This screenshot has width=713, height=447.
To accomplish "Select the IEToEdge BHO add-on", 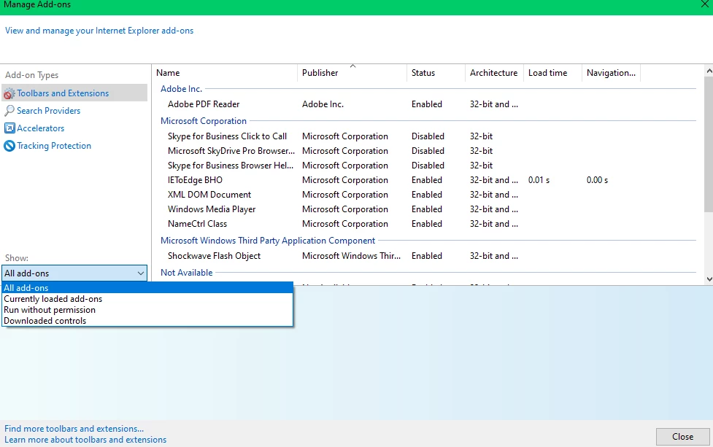I will pyautogui.click(x=428, y=180).
